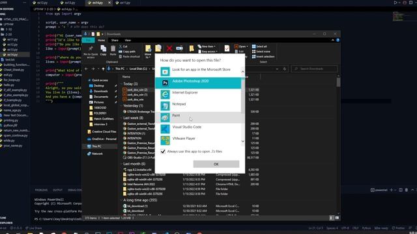Open the File tab in Explorer

click(88, 40)
